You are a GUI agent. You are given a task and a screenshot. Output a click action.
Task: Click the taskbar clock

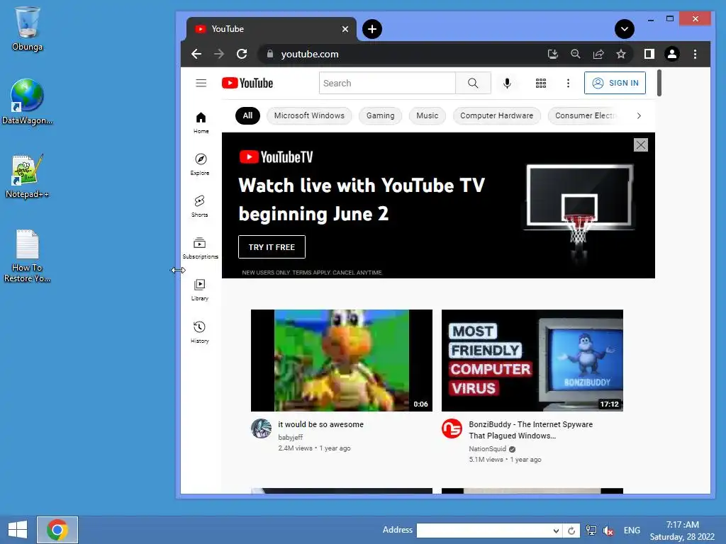683,531
